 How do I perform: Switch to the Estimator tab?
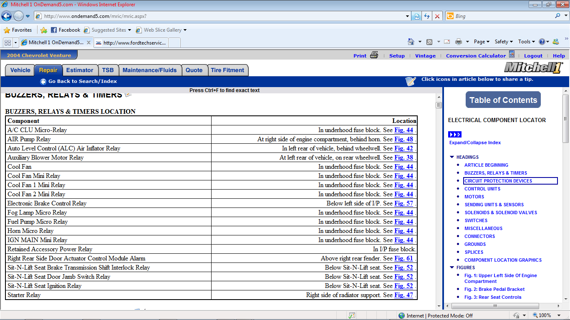tap(80, 70)
